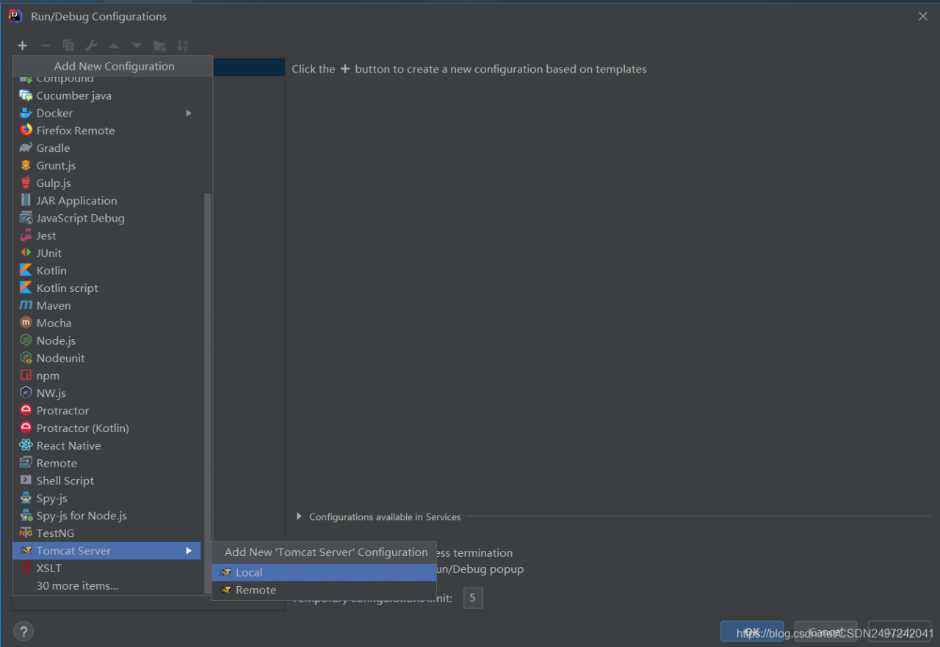
Task: Choose JavaScript Debug configuration
Action: click(106, 219)
